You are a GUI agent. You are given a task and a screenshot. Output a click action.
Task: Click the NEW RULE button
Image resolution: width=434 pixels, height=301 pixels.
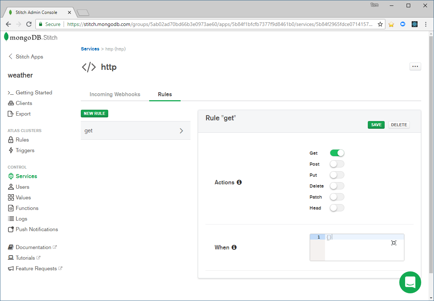click(x=94, y=113)
